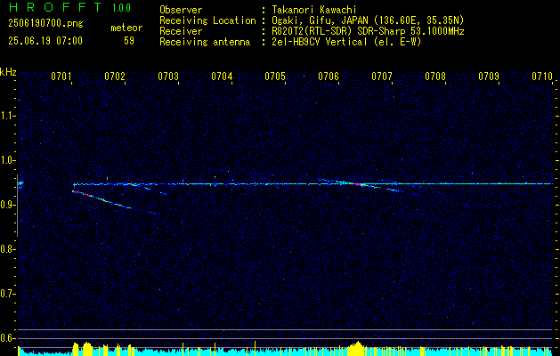The height and width of the screenshot is (356, 560).
Task: Click the 0.8 kHz axis label
Action: [6, 249]
